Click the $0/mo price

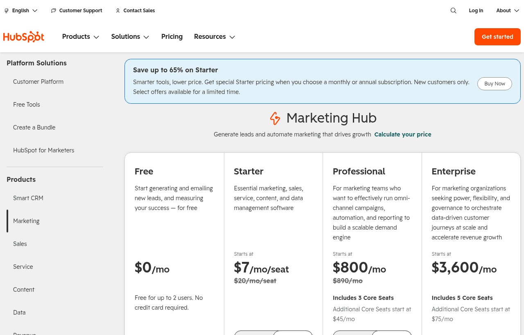point(152,268)
